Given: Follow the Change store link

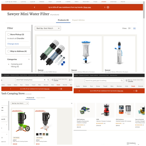Looking at the screenshot, I should click(13, 44).
